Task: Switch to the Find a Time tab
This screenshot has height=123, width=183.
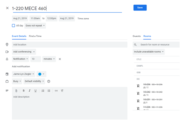Action: tap(35, 36)
